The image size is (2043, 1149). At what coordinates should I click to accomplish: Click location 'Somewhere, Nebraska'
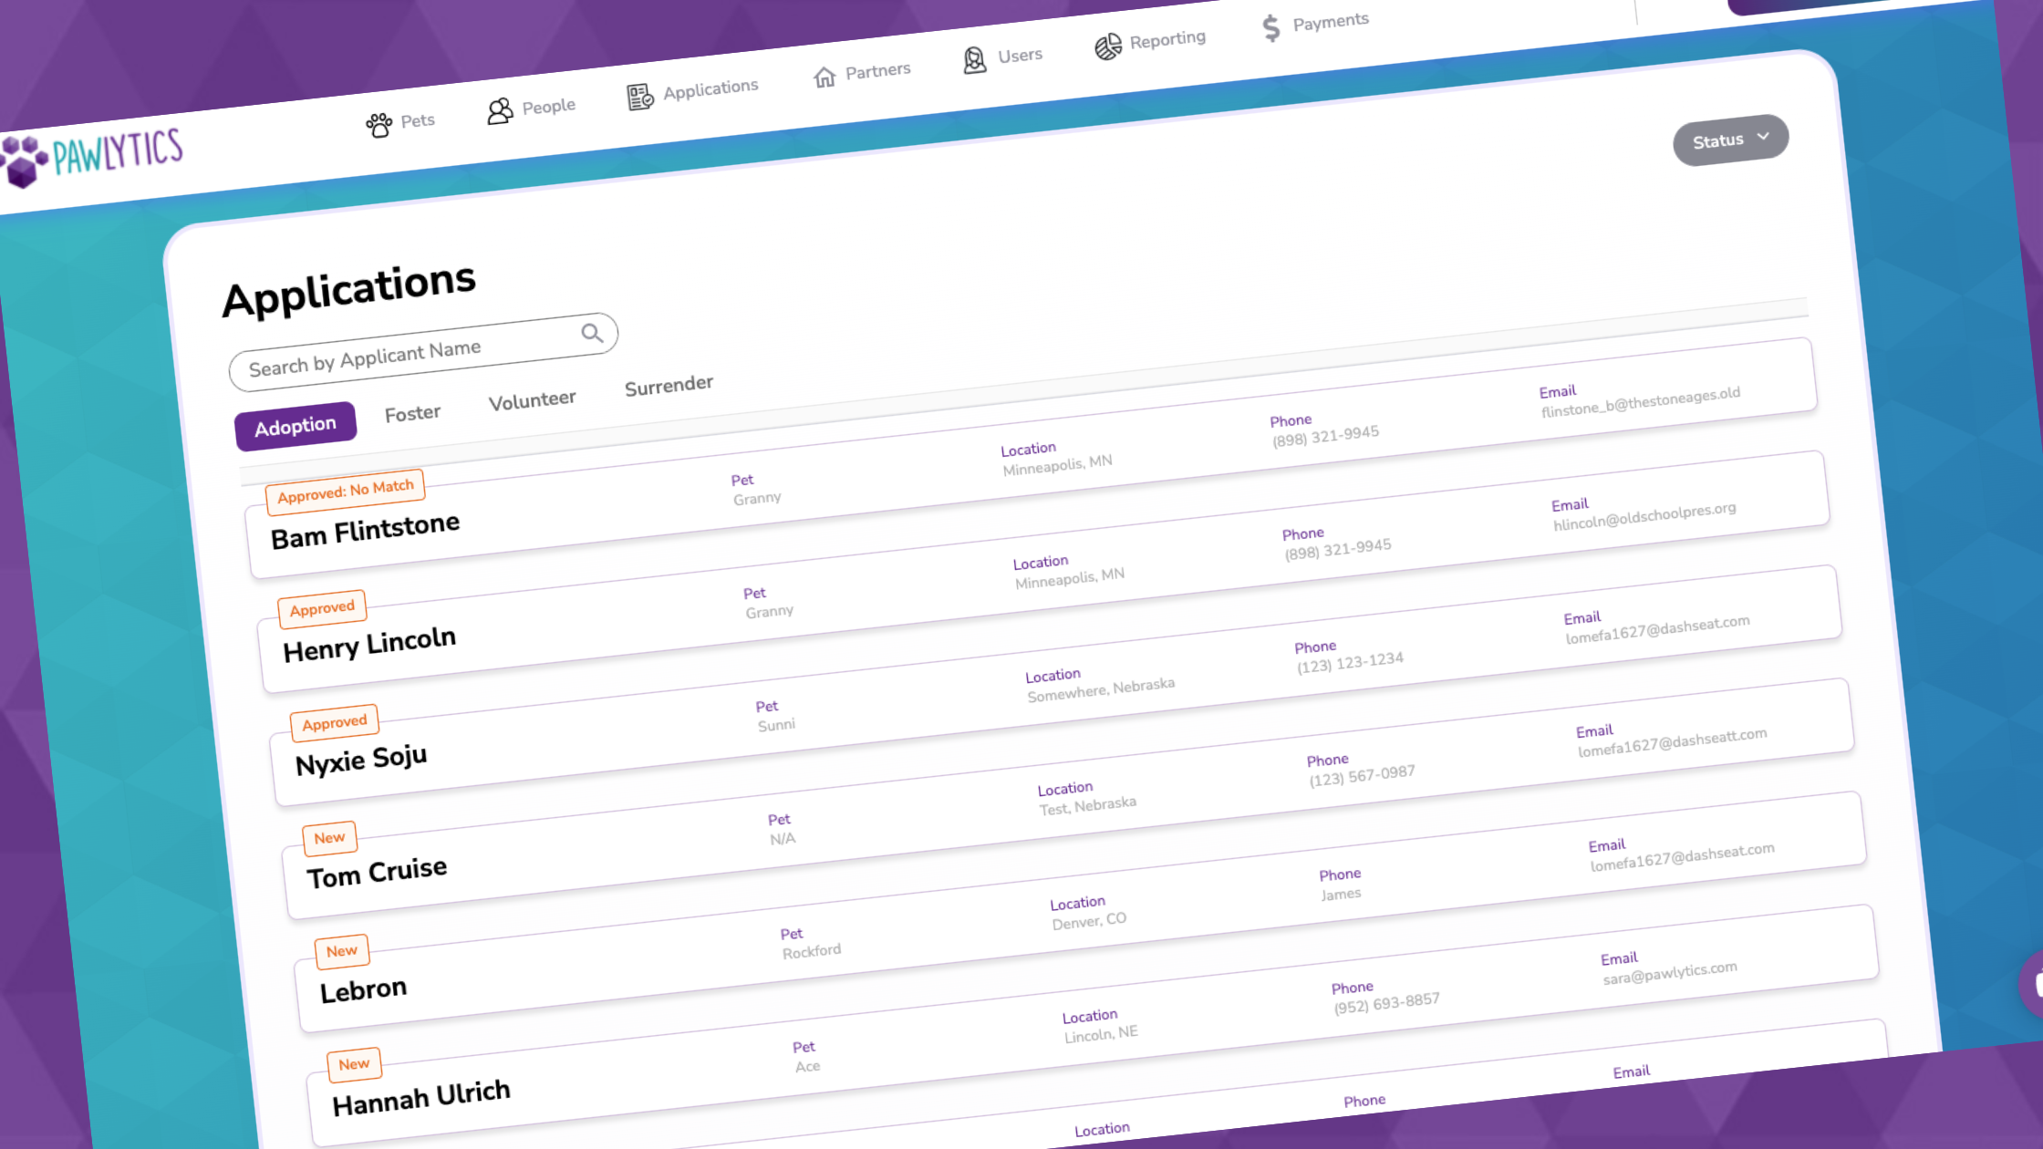(1101, 689)
